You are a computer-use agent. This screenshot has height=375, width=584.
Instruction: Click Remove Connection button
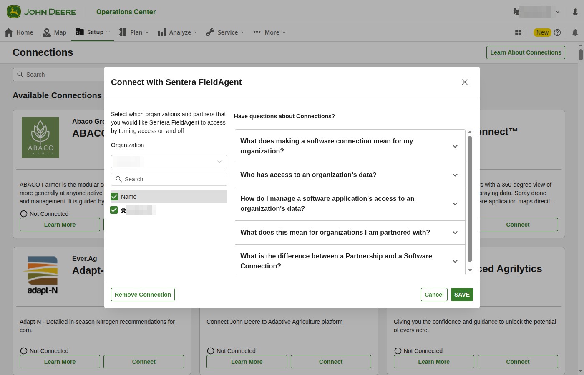tap(143, 295)
